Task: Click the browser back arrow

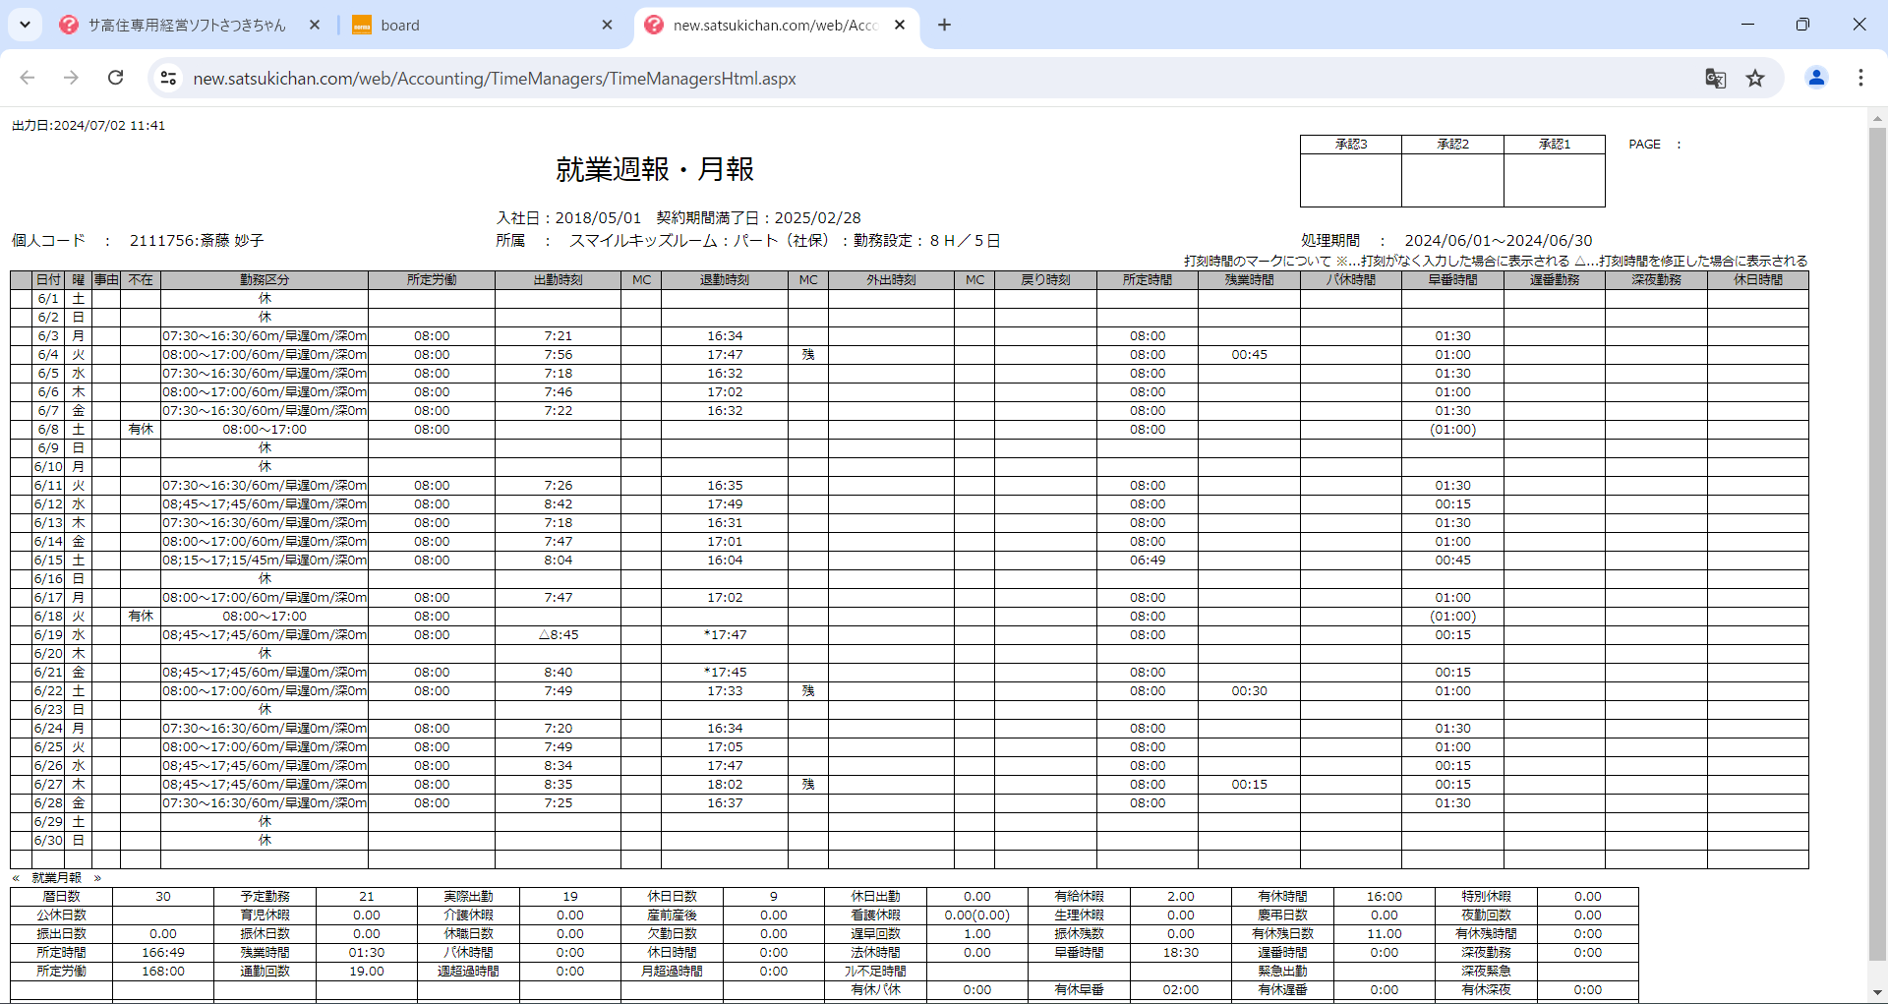Action: [x=28, y=78]
